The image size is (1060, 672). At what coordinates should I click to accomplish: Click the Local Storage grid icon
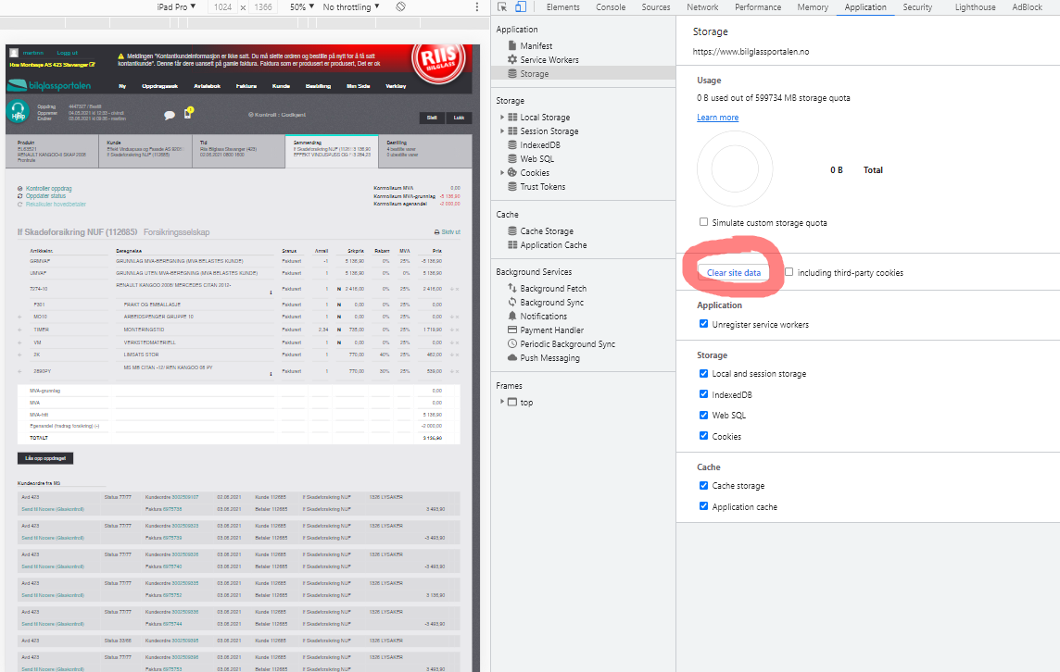click(x=512, y=117)
